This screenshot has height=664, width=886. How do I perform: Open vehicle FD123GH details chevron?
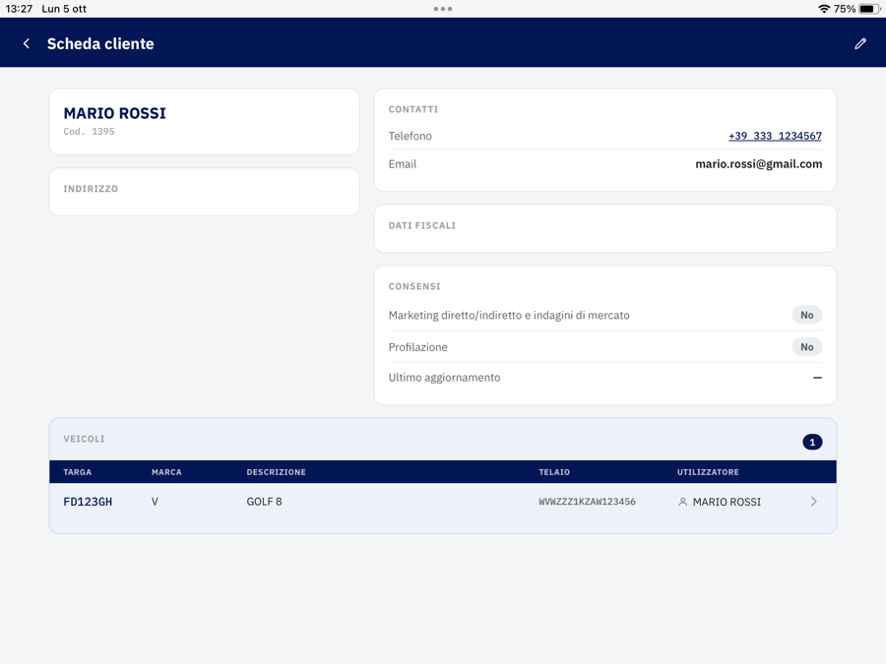[x=814, y=502]
